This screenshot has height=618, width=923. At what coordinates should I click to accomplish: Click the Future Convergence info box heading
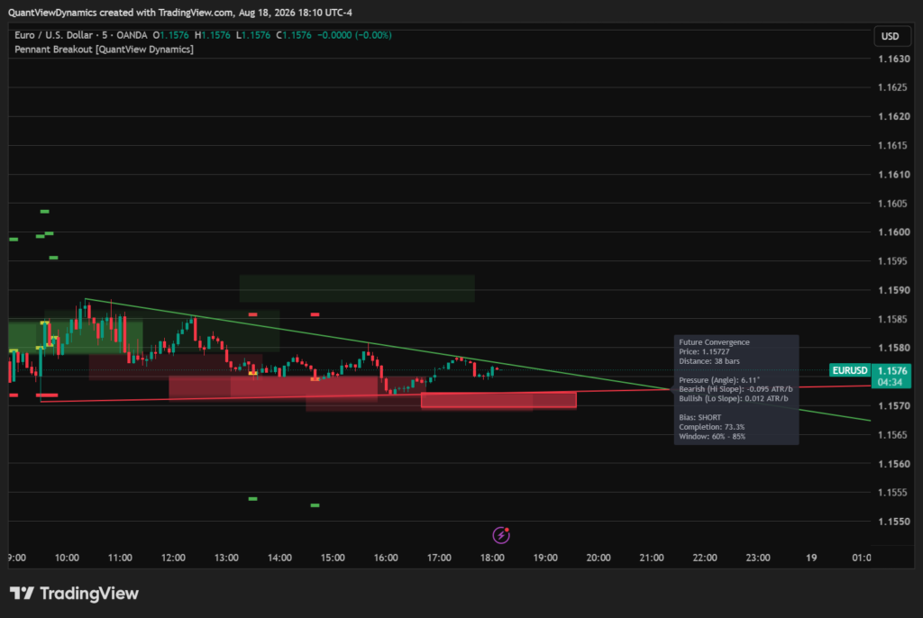click(714, 342)
